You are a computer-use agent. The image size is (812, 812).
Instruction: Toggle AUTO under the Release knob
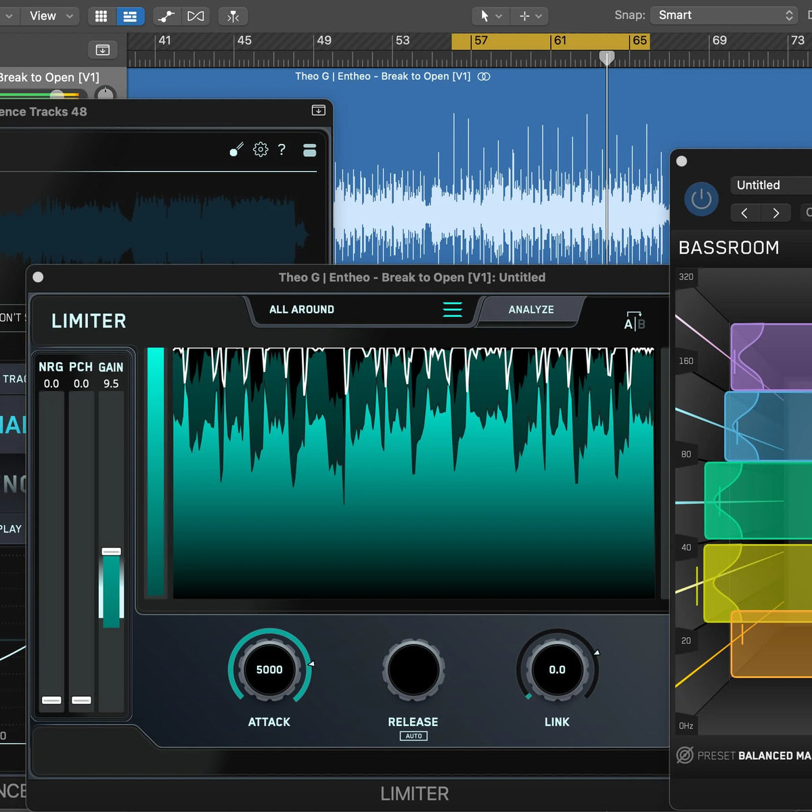pos(413,736)
